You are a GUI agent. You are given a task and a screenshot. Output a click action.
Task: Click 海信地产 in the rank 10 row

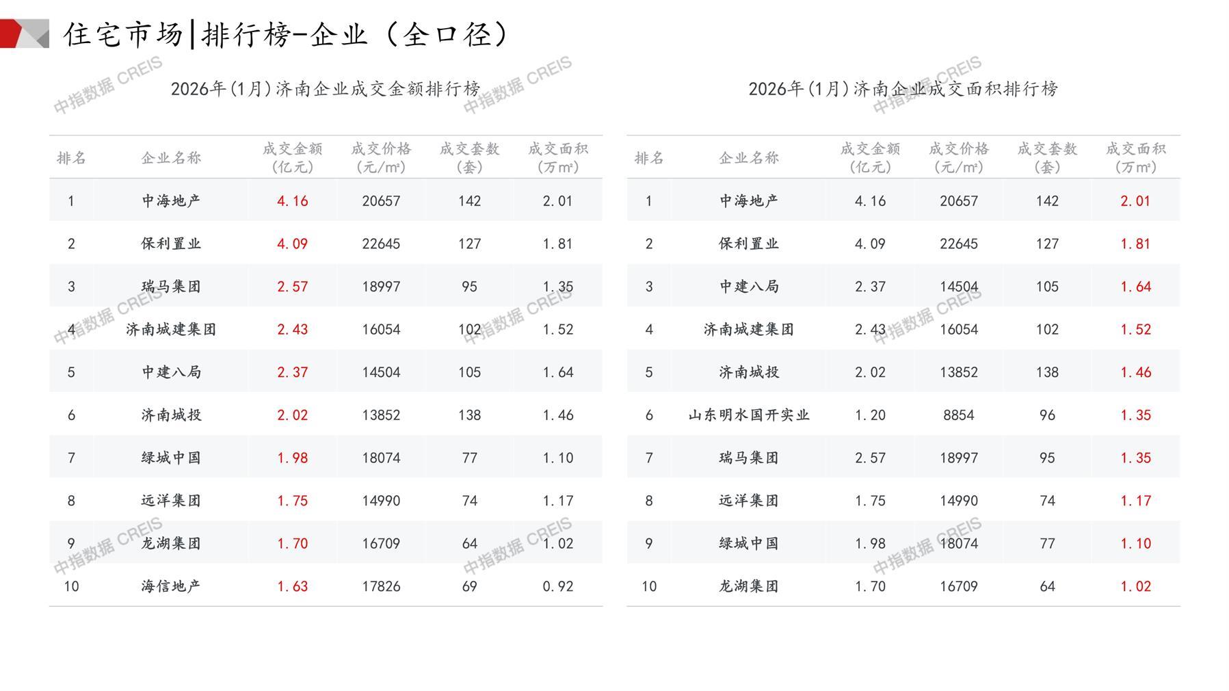(x=171, y=586)
